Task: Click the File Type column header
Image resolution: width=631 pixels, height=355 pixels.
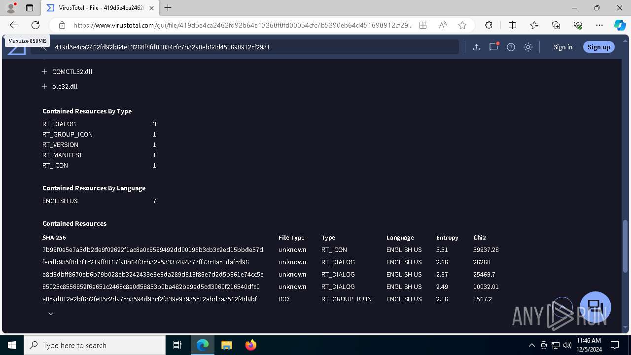Action: tap(291, 238)
